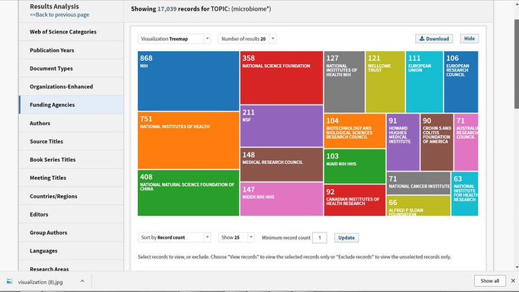519x292 pixels.
Task: Open the Visualization Treemap dropdown
Action: (174, 39)
